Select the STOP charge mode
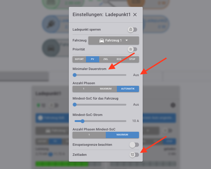The image size is (211, 169). (x=132, y=59)
